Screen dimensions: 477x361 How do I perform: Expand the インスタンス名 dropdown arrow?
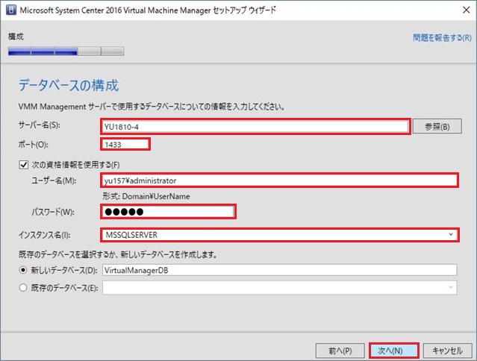point(449,235)
